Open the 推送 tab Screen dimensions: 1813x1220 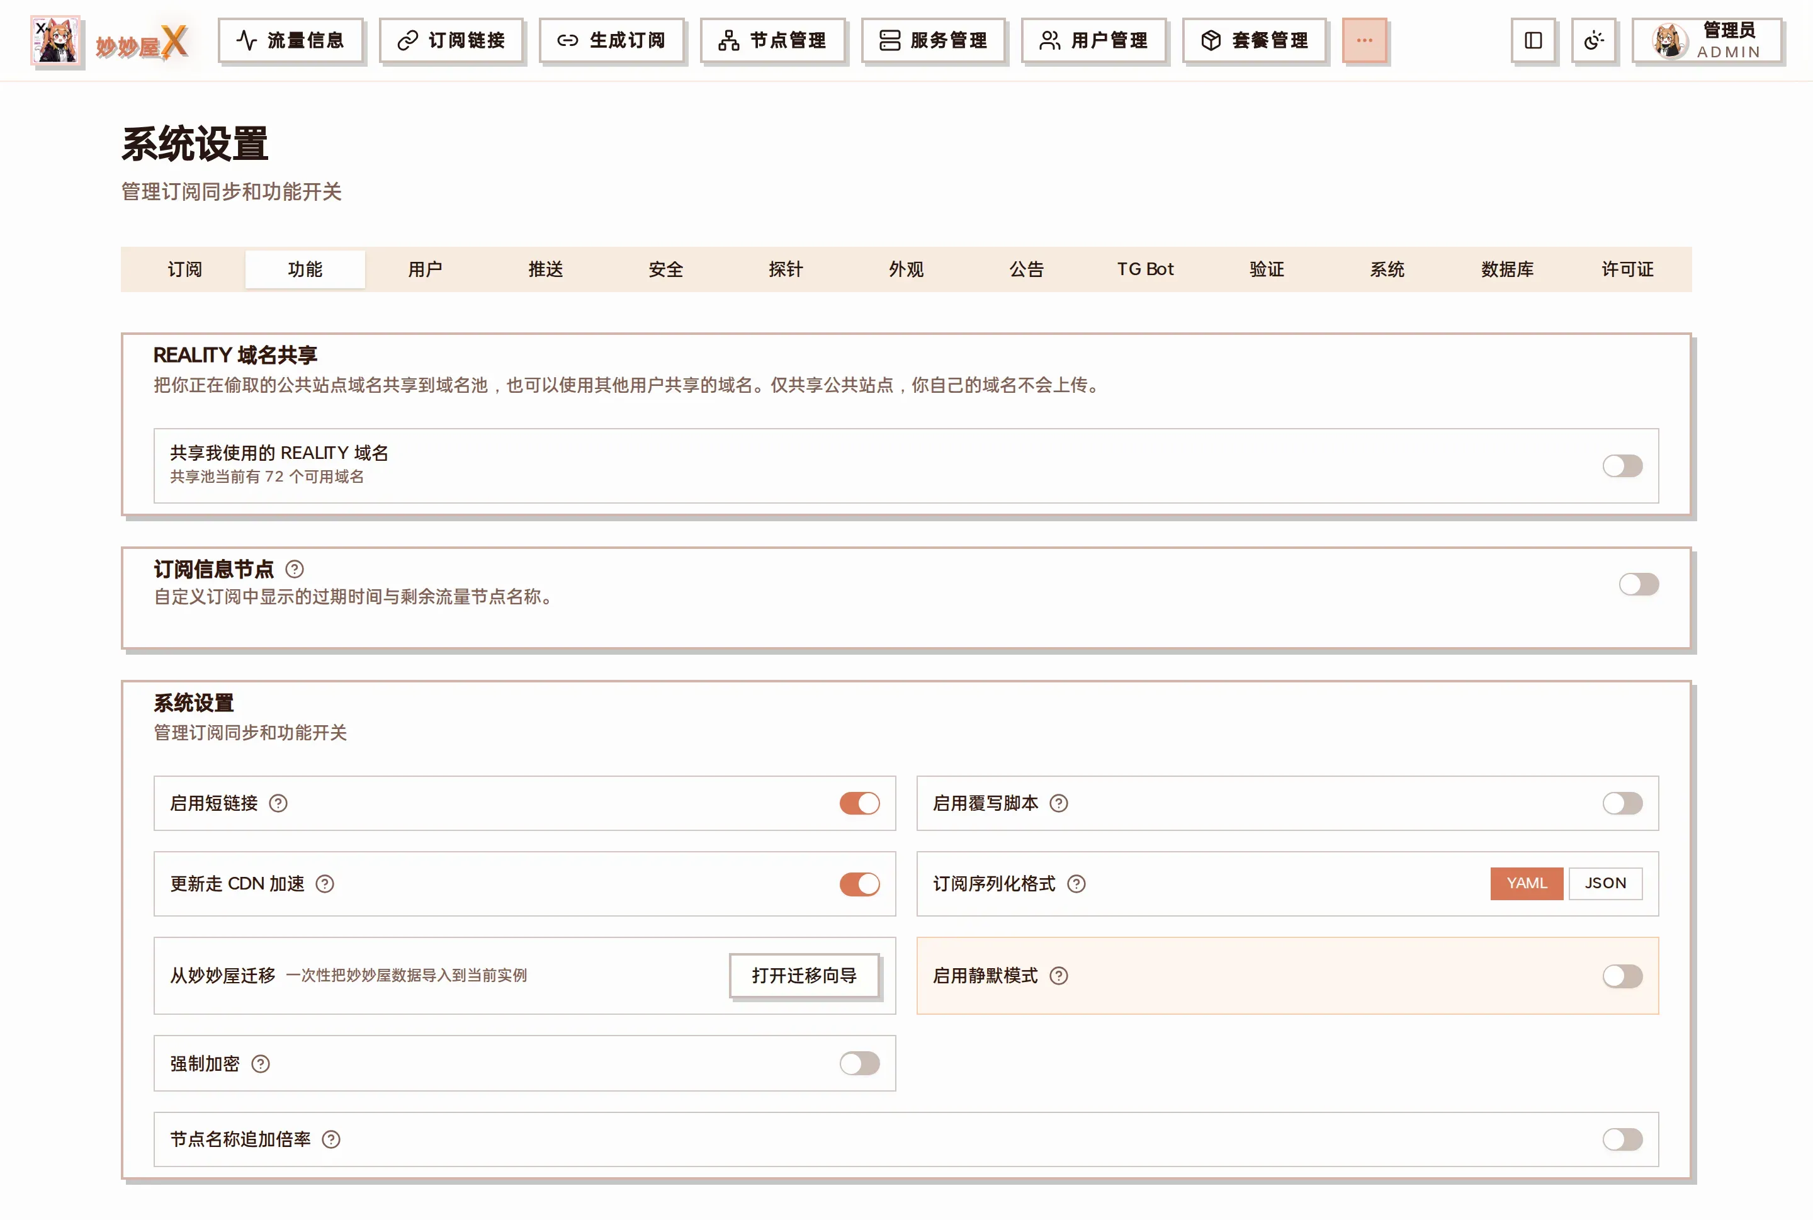(x=545, y=269)
